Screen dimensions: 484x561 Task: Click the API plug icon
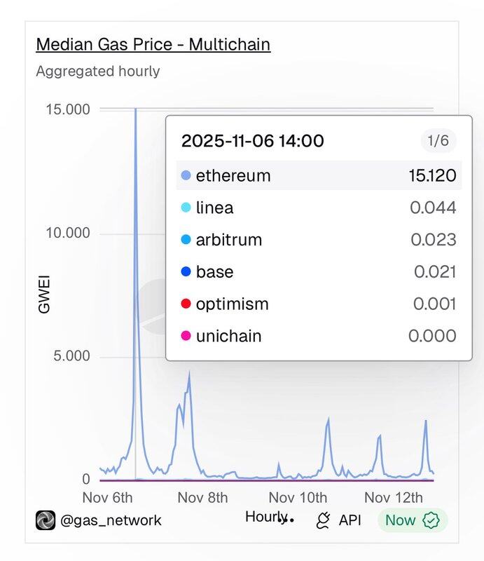324,520
